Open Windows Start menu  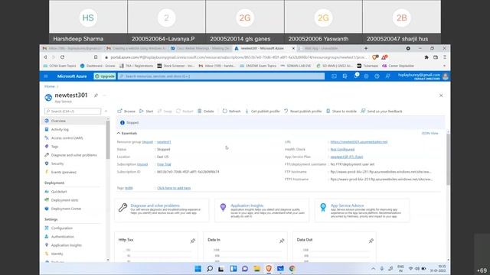tap(198, 269)
